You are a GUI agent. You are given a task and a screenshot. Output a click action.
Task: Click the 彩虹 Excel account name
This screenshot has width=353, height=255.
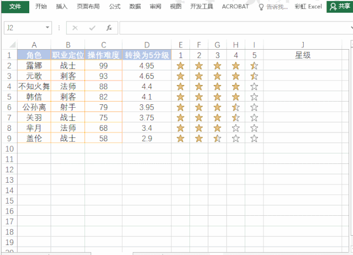(308, 7)
